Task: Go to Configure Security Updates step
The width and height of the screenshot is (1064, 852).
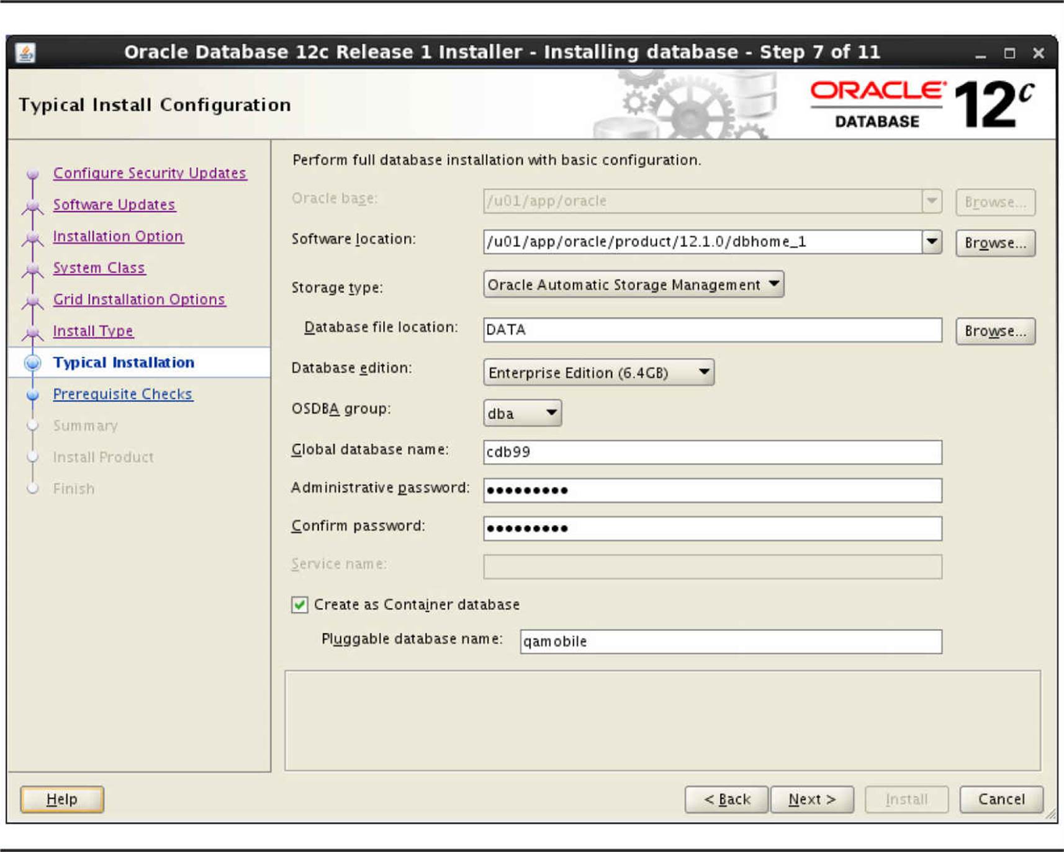Action: 150,173
